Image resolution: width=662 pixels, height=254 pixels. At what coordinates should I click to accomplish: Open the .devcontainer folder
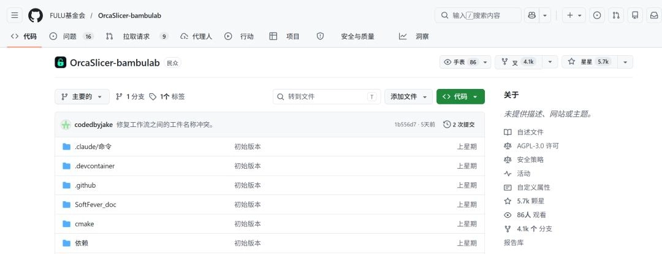click(x=94, y=166)
